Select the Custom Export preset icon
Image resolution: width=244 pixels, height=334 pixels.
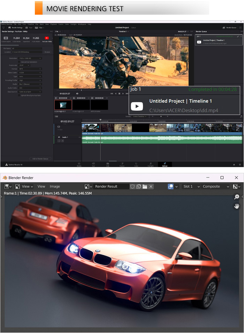point(6,38)
